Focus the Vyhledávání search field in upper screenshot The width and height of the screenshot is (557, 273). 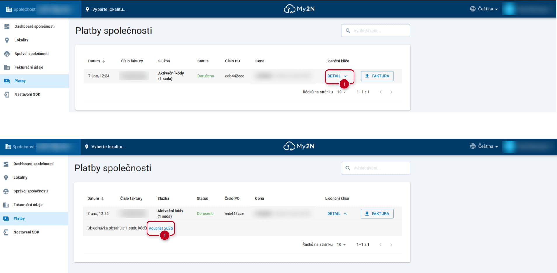tap(376, 31)
